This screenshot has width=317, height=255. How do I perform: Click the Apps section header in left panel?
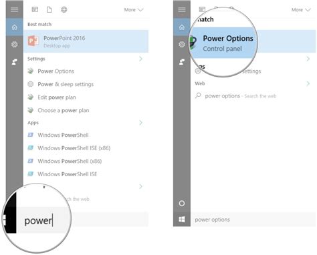pyautogui.click(x=33, y=123)
